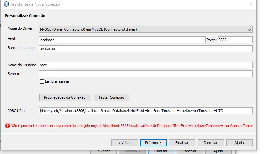Select the Nome do Usuário field
Viewport: 266px width, 154px height.
[146, 65]
